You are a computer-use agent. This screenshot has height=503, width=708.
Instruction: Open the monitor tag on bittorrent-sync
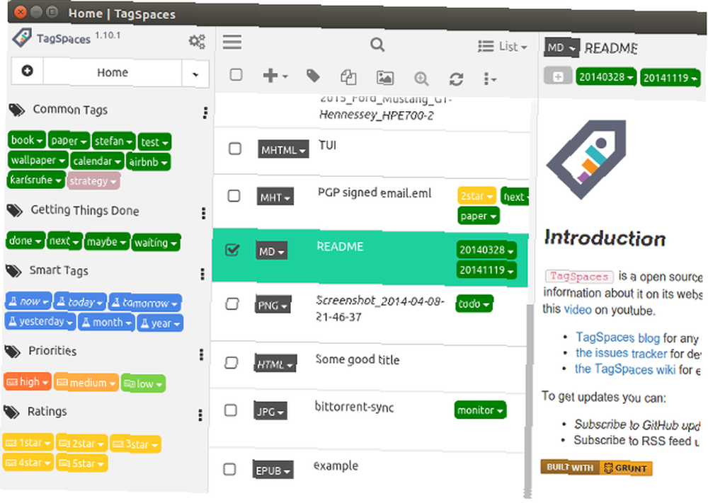(480, 410)
